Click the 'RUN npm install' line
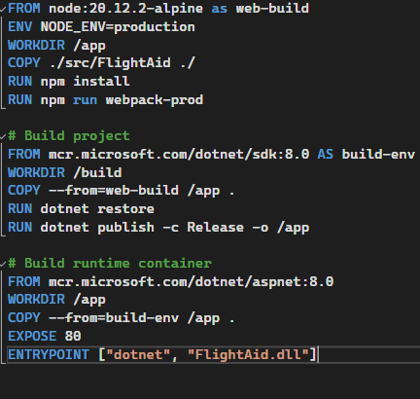The width and height of the screenshot is (420, 399). click(x=69, y=81)
